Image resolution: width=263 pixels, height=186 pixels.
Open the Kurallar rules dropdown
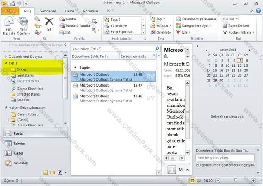pos(161,26)
